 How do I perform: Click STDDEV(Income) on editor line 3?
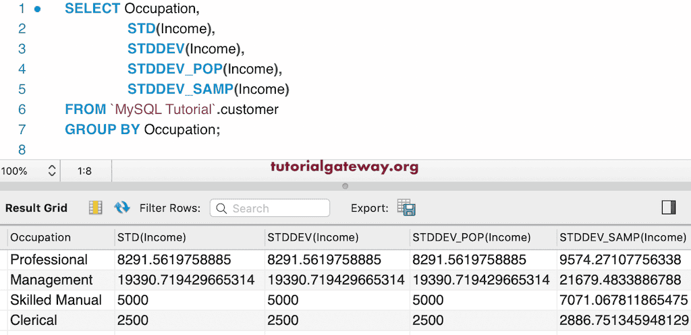tap(184, 49)
